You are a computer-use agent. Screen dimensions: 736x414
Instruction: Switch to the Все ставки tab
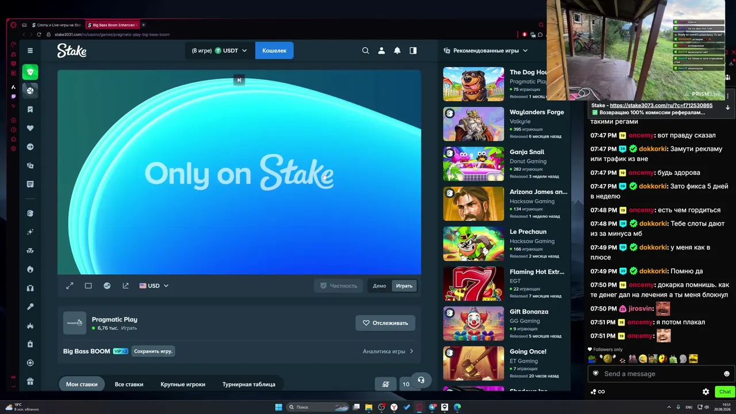point(129,384)
